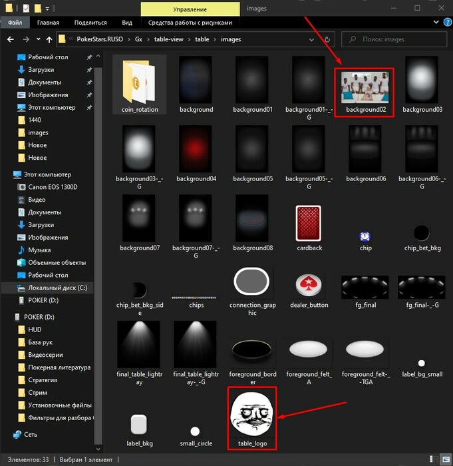Click the search images input field
Viewport: 453px width, 466px height.
[x=394, y=39]
